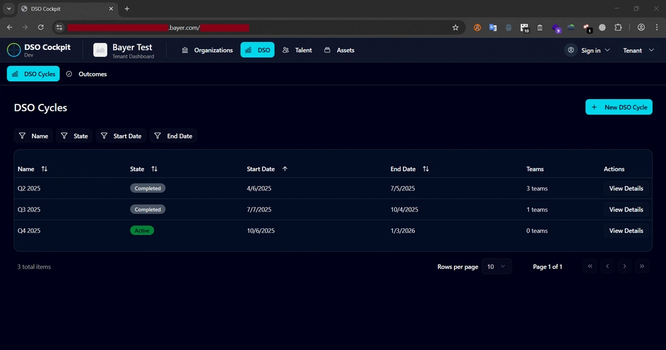The width and height of the screenshot is (666, 350).
Task: Open the rows per page dropdown
Action: coord(497,266)
